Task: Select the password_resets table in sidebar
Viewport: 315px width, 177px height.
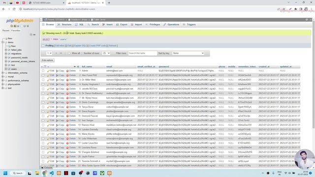Action: point(19,58)
